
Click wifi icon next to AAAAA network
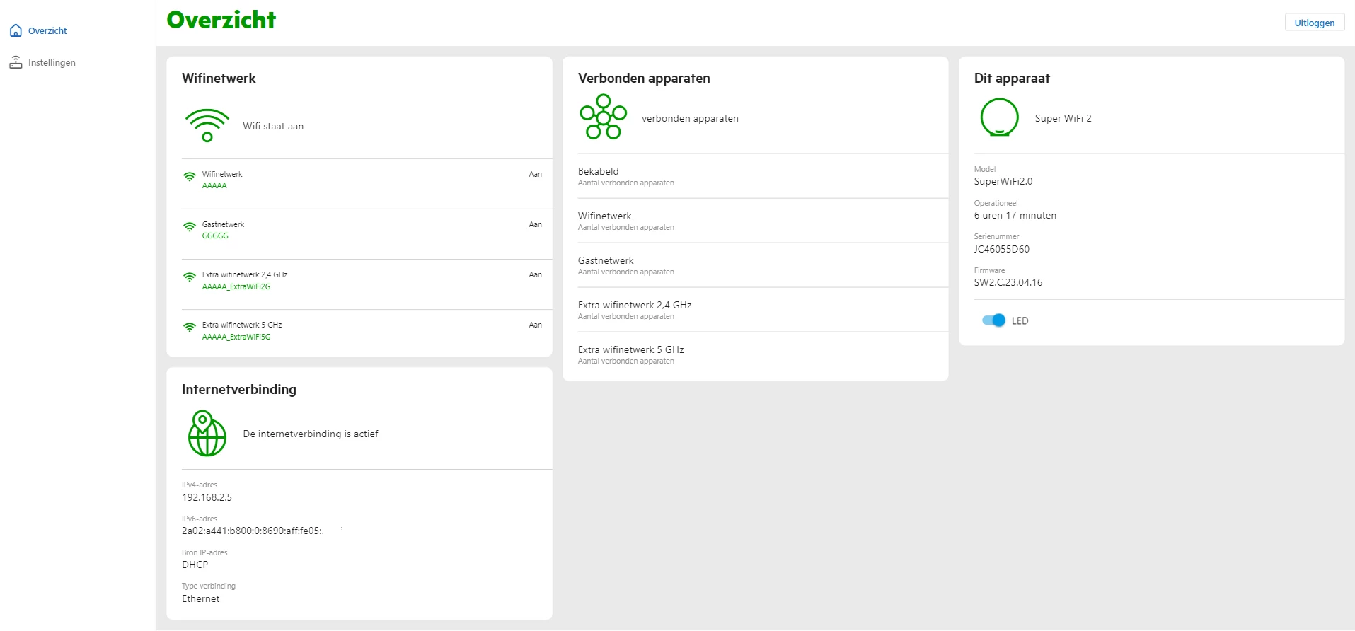(x=189, y=177)
